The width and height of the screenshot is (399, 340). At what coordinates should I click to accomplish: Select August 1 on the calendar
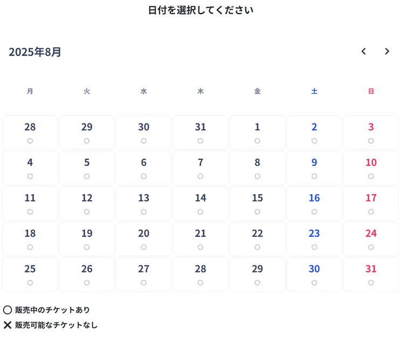(x=257, y=133)
